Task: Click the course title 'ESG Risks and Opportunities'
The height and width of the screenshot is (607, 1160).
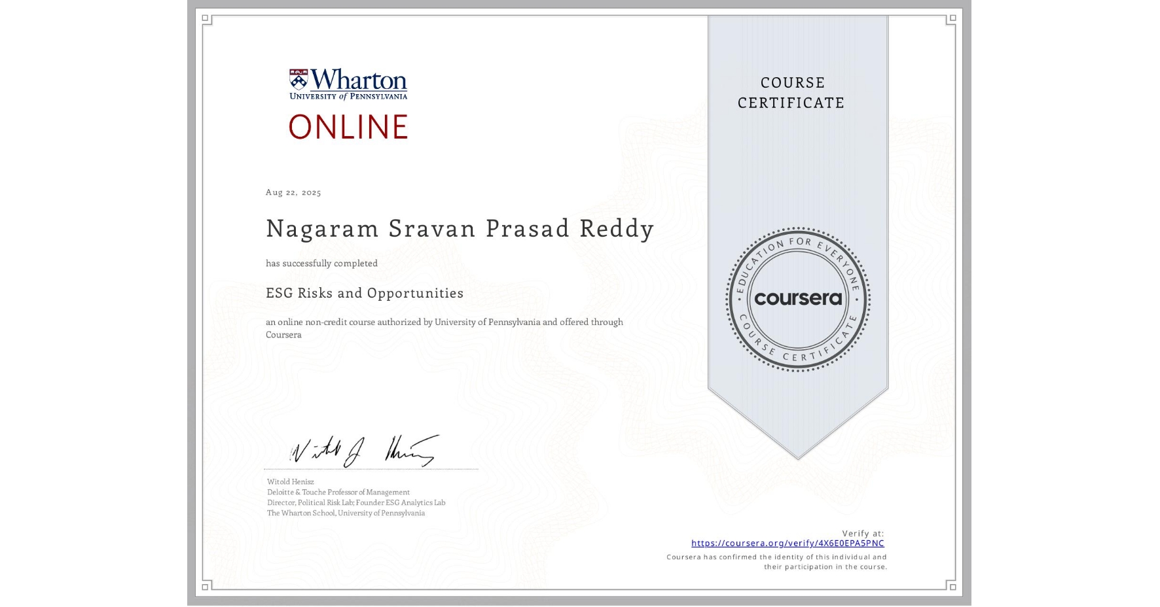Action: pos(365,293)
